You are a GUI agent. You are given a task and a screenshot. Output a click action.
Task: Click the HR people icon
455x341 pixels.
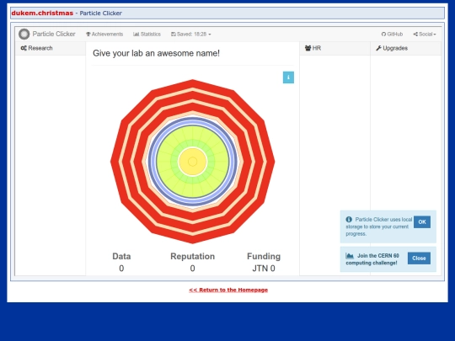pyautogui.click(x=308, y=48)
